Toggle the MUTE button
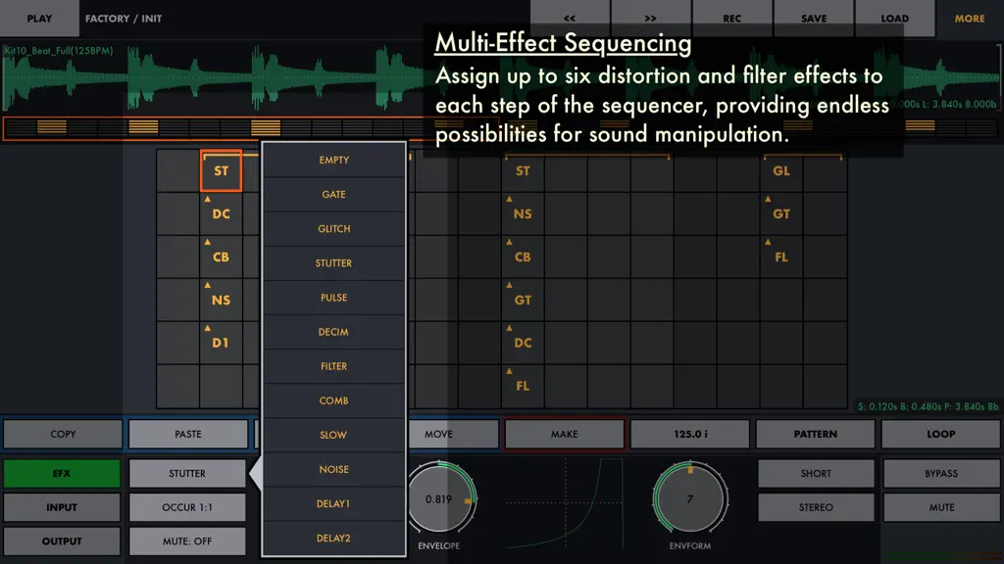Screen dimensions: 1004x564 coord(941,508)
